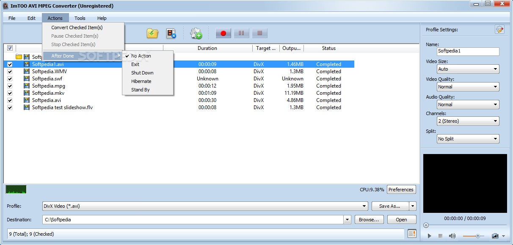
Task: Uncheck the Softpedia1.avi checkbox
Action: [10, 64]
